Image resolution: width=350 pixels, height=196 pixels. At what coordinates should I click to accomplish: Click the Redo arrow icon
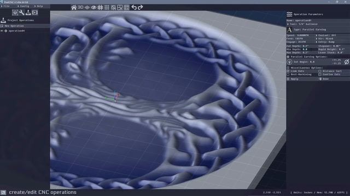click(x=141, y=7)
